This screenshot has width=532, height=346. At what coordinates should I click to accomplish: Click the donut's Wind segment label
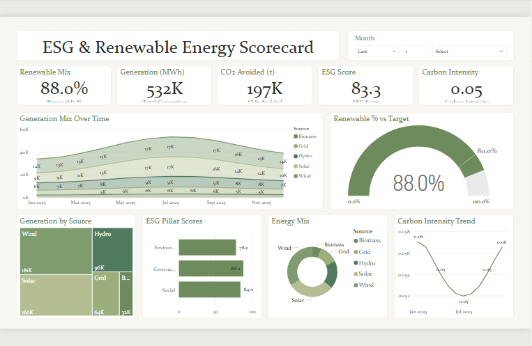tap(284, 248)
